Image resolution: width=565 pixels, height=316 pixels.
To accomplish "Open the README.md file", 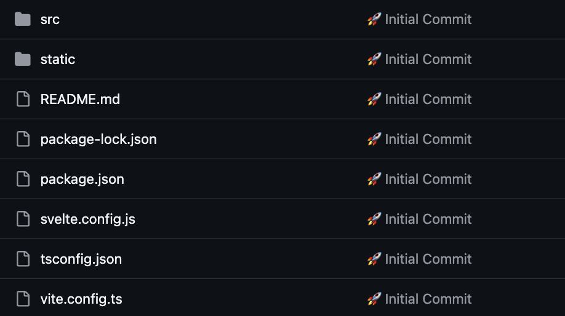I will click(80, 99).
